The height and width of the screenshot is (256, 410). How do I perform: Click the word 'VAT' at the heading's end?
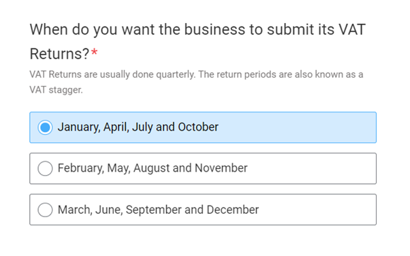point(352,29)
